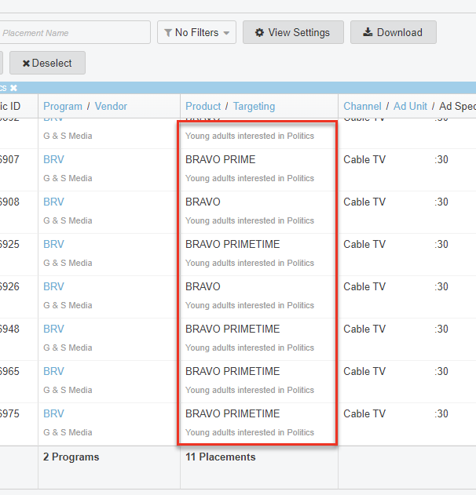Click BRAVO product name in row ending 926

[x=203, y=287]
